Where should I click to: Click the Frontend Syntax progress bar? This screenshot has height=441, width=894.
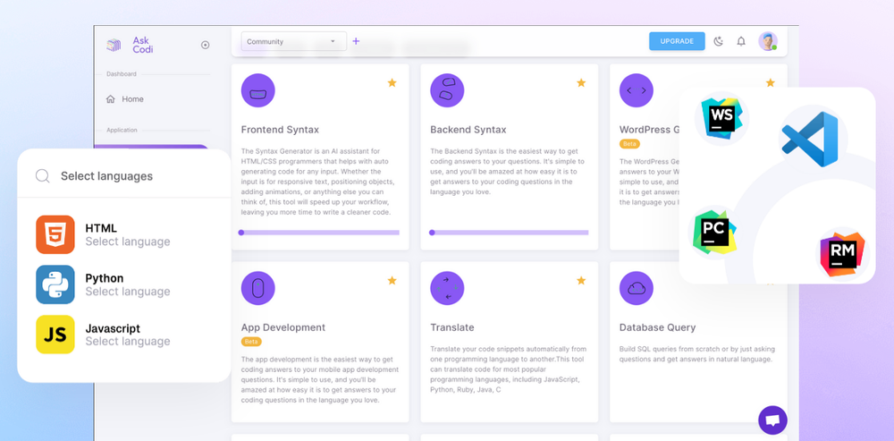point(319,233)
